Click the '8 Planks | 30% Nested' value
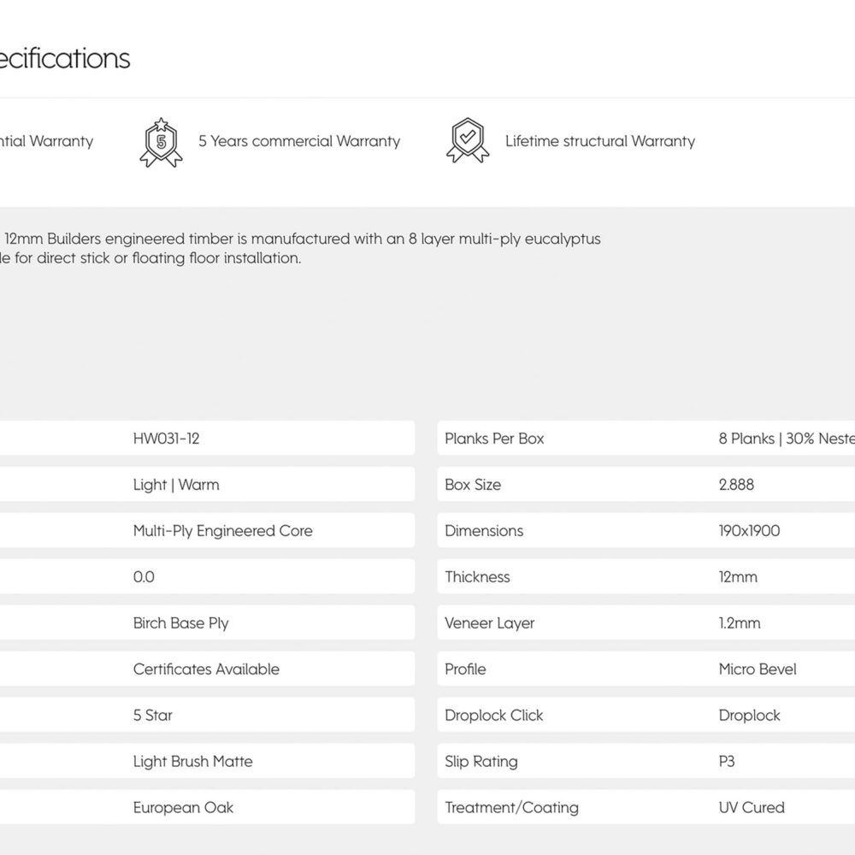Screen dimensions: 855x855 (x=787, y=439)
